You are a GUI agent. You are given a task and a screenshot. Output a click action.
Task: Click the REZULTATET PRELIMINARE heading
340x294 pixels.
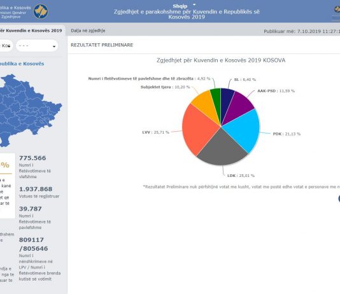coord(102,45)
